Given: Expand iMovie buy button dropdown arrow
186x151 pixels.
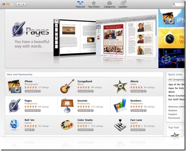Looking at the screenshot, I should tap(145, 91).
